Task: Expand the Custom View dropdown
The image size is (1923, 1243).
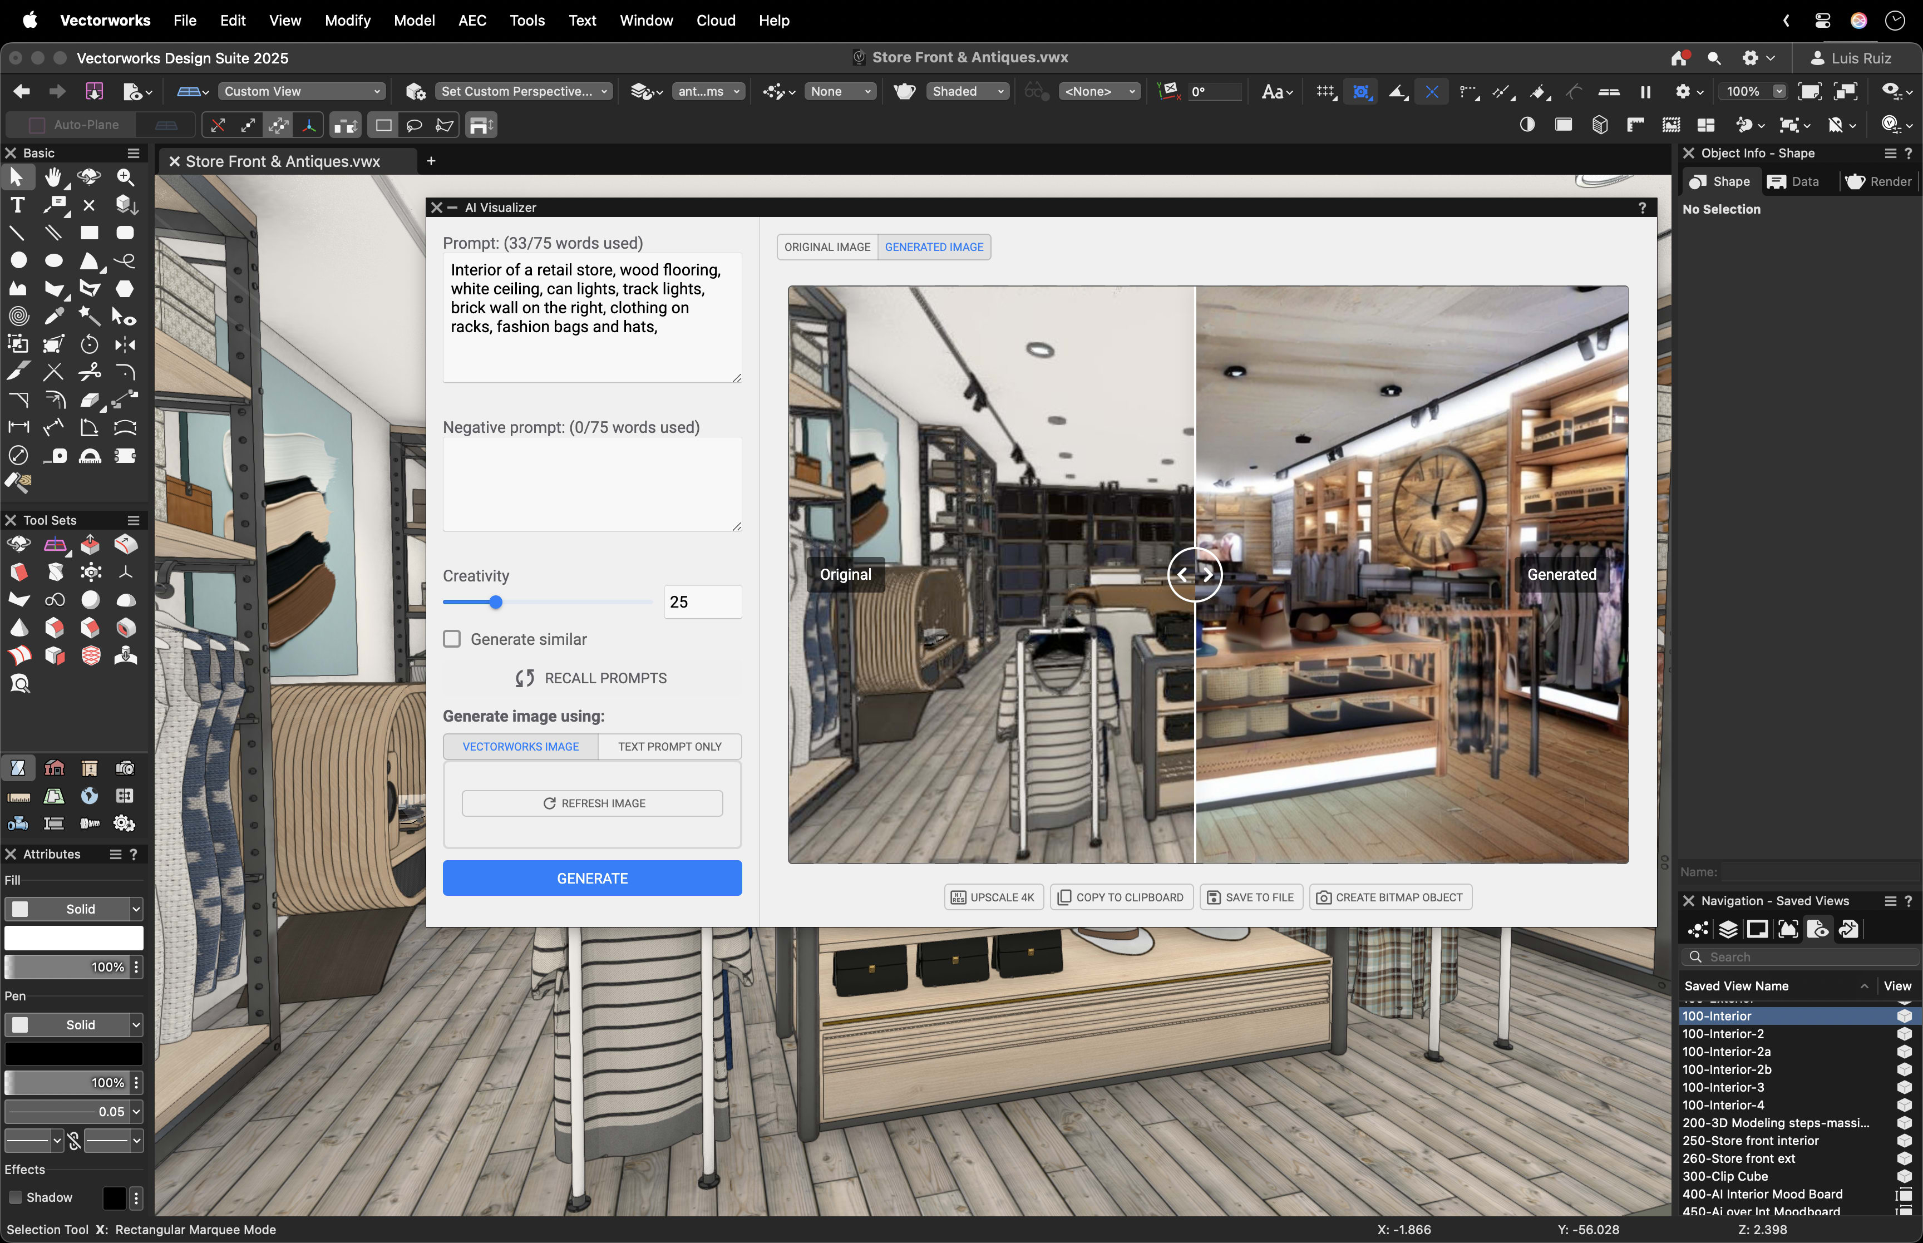Action: click(x=300, y=90)
